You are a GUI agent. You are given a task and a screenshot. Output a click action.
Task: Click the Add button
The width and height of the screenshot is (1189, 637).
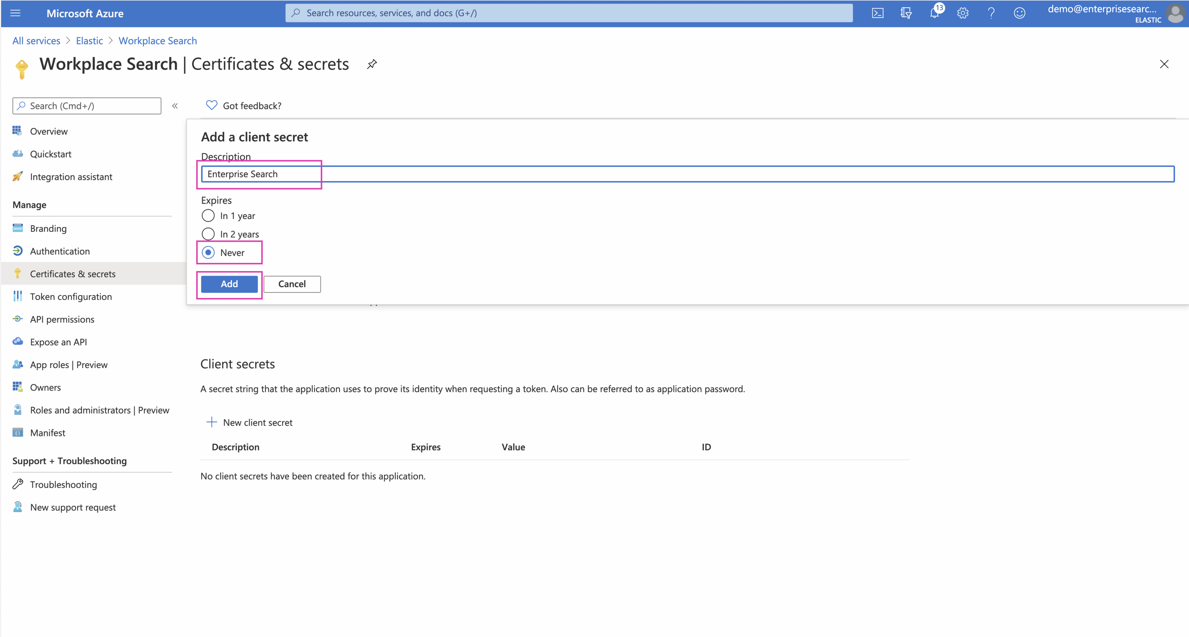point(229,284)
